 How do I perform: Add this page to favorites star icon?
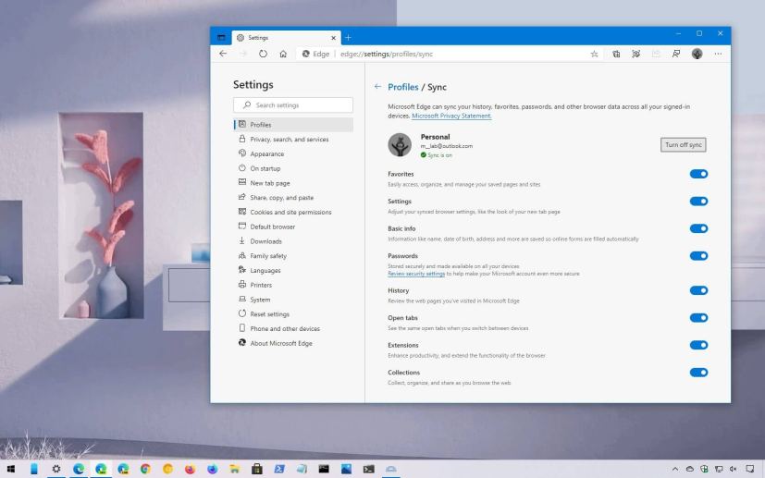[594, 55]
